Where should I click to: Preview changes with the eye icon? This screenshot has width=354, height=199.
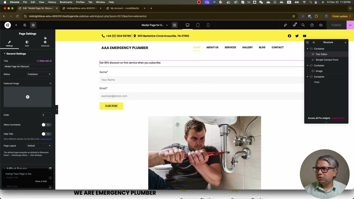321,25
